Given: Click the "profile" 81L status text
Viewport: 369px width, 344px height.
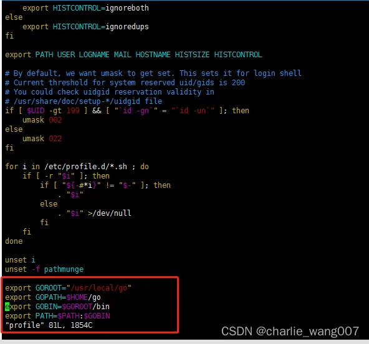Looking at the screenshot, I should [x=49, y=325].
